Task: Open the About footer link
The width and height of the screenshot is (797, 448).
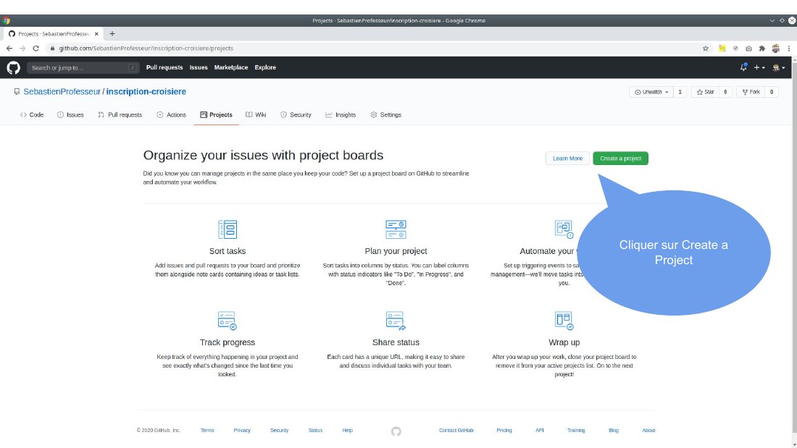Action: tap(648, 430)
